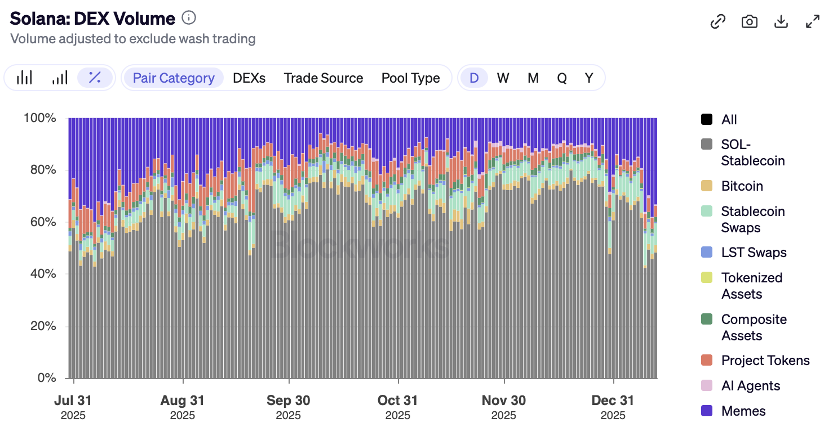Viewport: 833px width, 432px height.
Task: Click the info icon beside DEX Volume title
Action: click(x=189, y=19)
